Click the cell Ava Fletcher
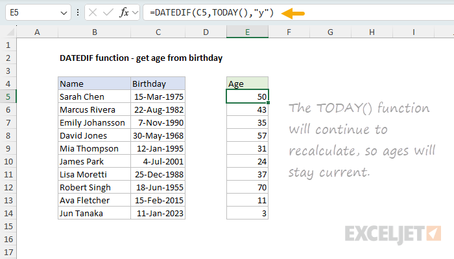This screenshot has height=259, width=454. [x=95, y=200]
